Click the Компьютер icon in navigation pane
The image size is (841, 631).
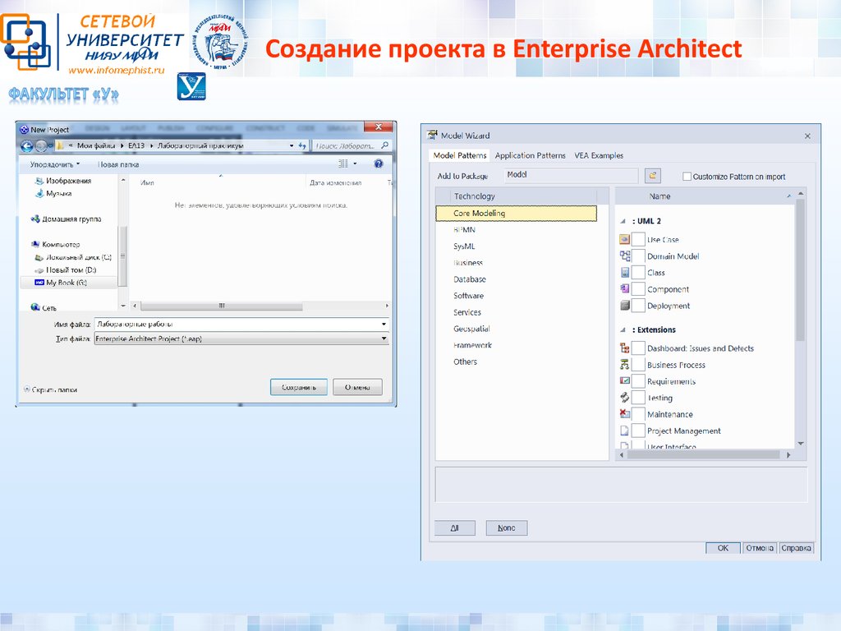click(35, 244)
